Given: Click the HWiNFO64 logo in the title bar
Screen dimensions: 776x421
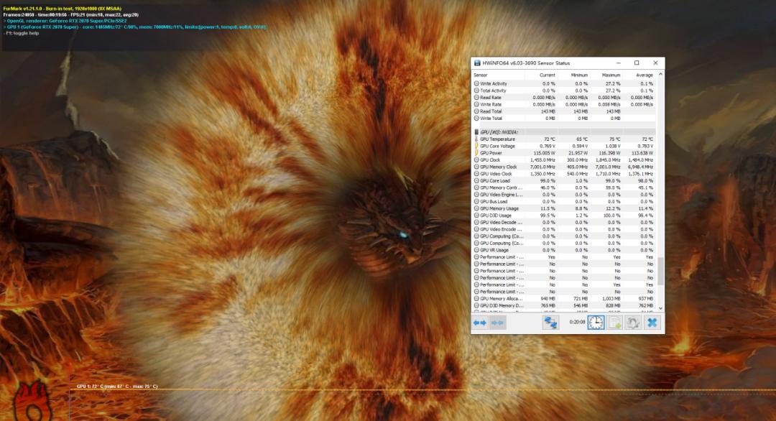Looking at the screenshot, I should [476, 63].
